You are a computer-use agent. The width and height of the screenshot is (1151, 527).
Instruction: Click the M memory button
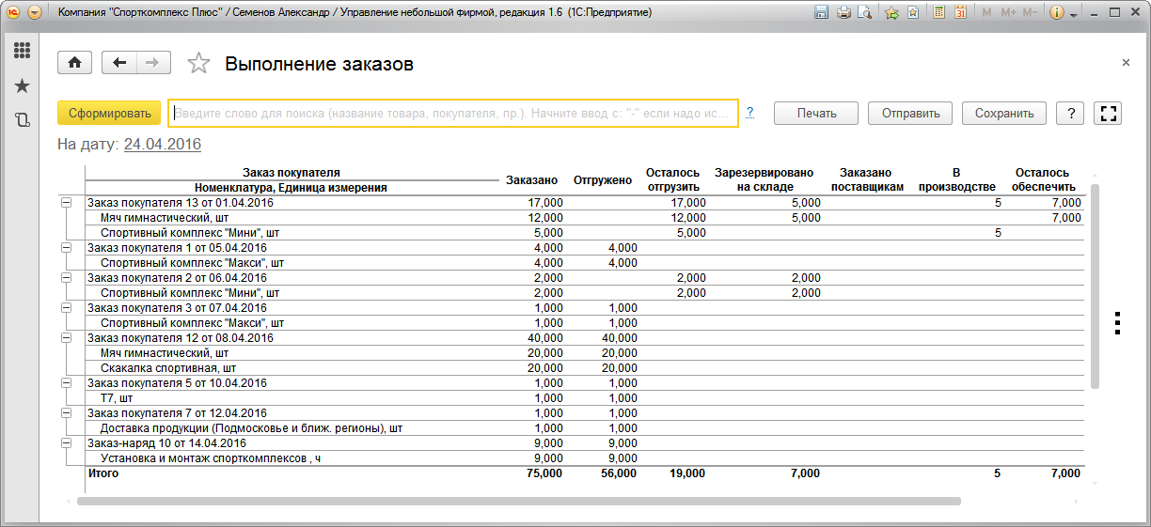[x=986, y=13]
